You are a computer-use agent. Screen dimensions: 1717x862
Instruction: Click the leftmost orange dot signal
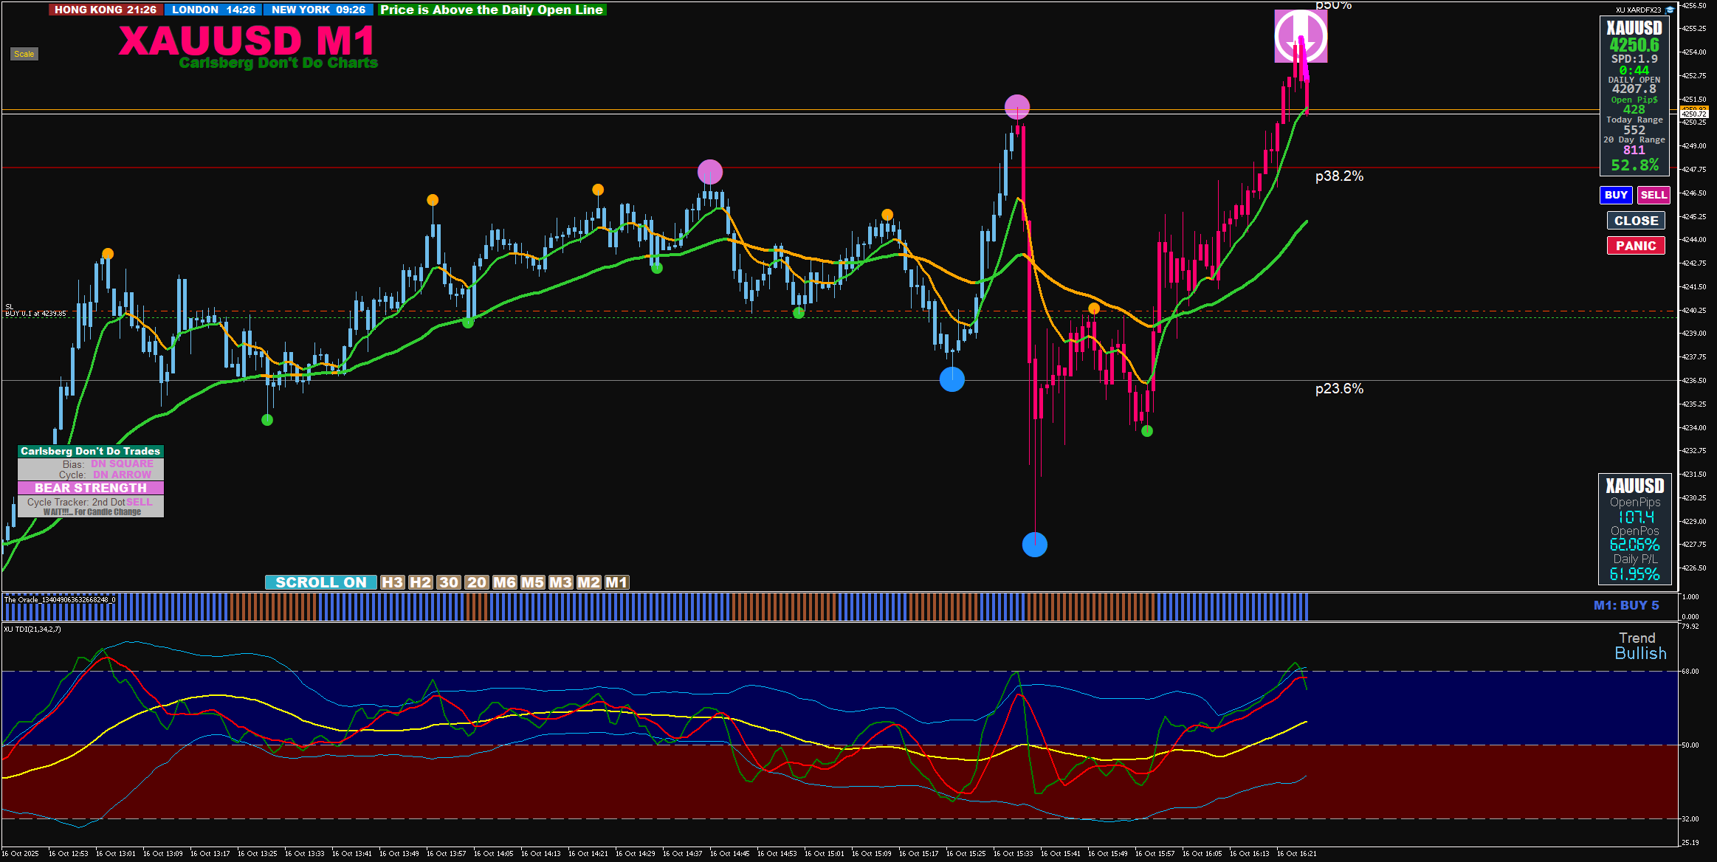point(108,254)
